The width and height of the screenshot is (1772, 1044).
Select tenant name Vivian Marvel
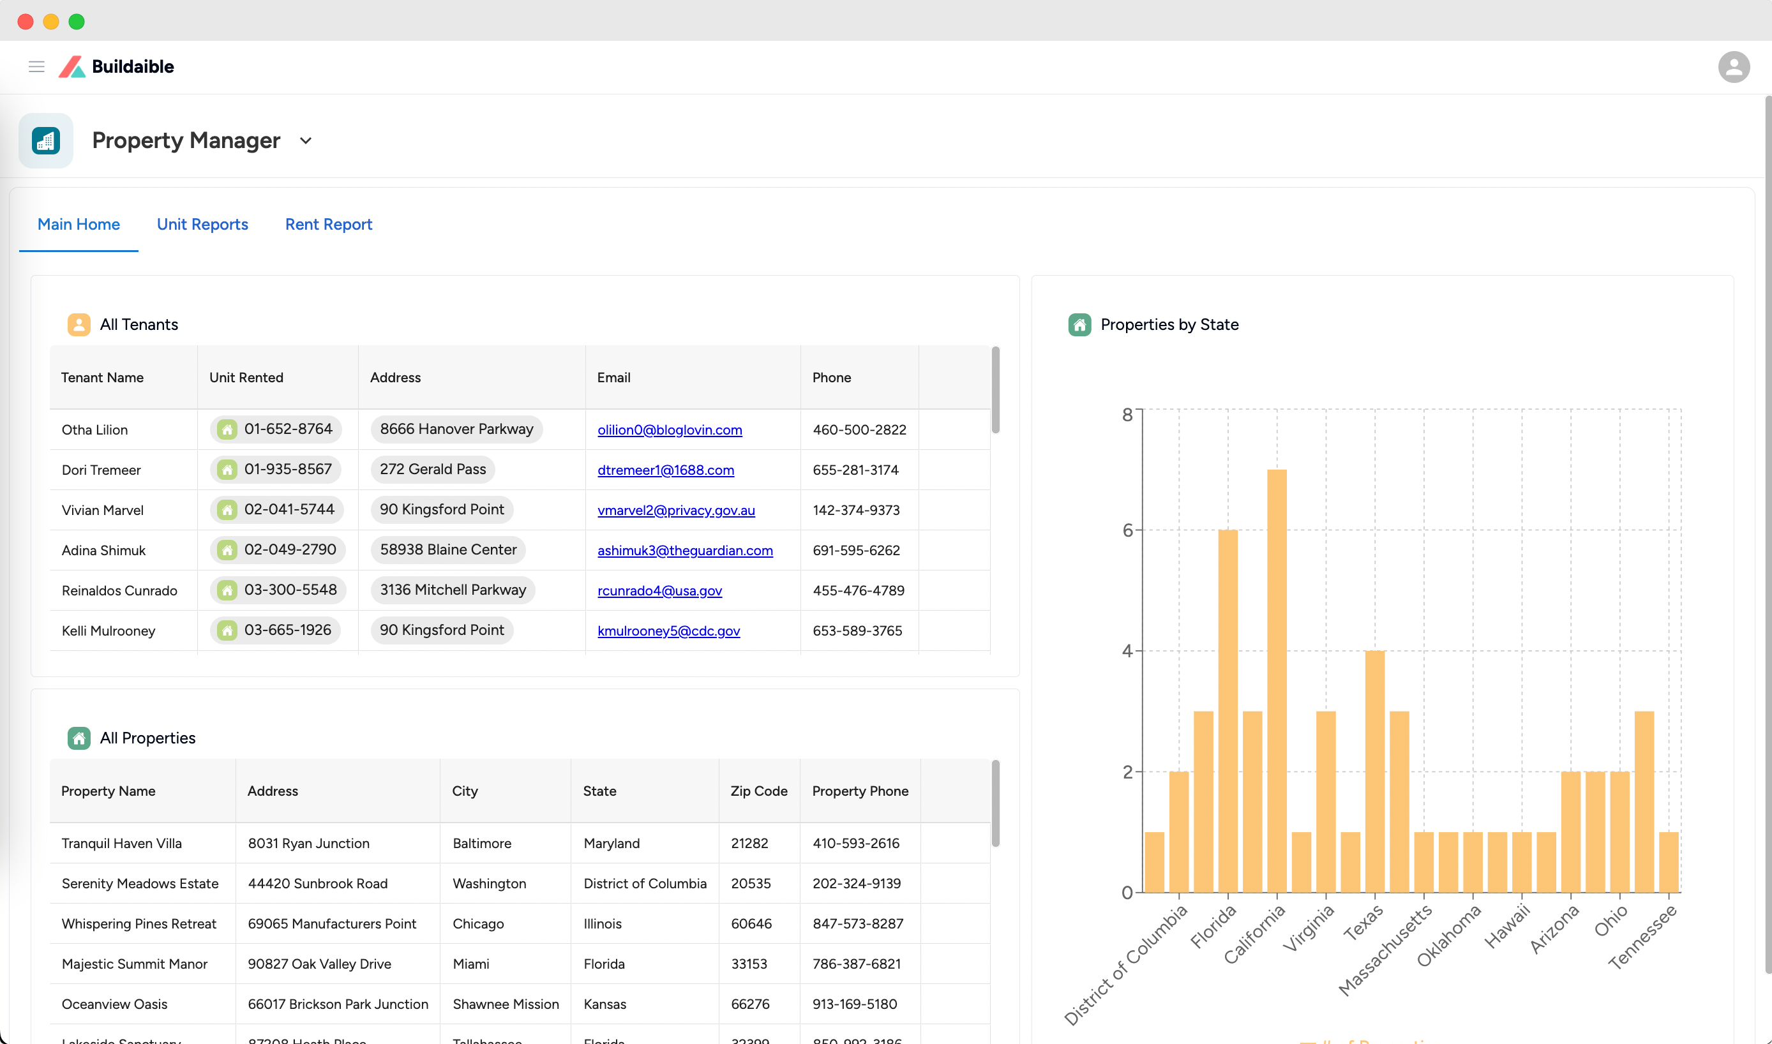click(x=103, y=510)
